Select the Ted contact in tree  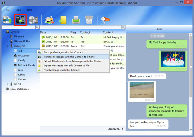20,51
